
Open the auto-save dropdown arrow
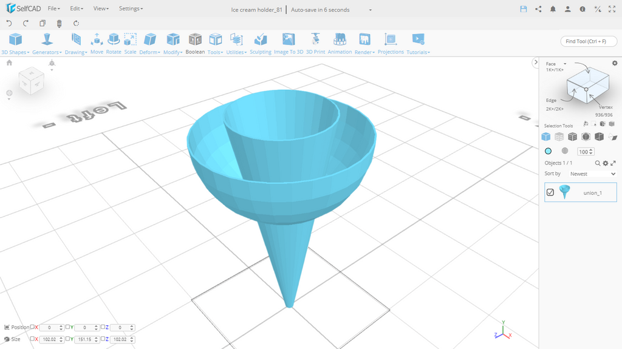(371, 10)
